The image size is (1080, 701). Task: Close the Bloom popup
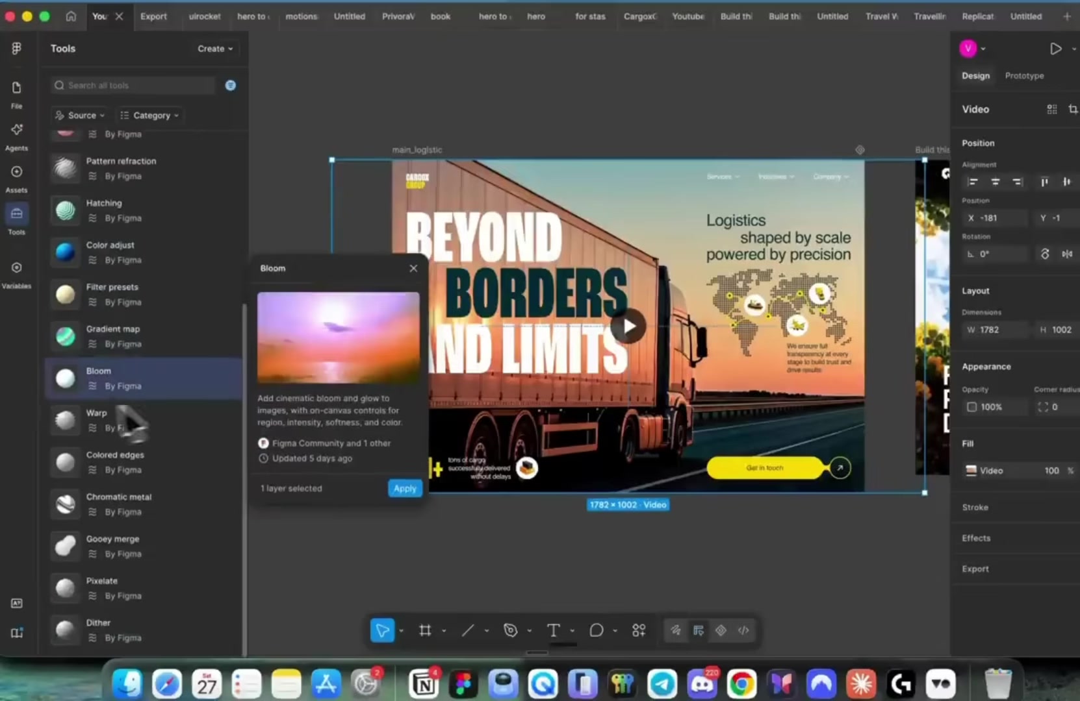pyautogui.click(x=413, y=268)
